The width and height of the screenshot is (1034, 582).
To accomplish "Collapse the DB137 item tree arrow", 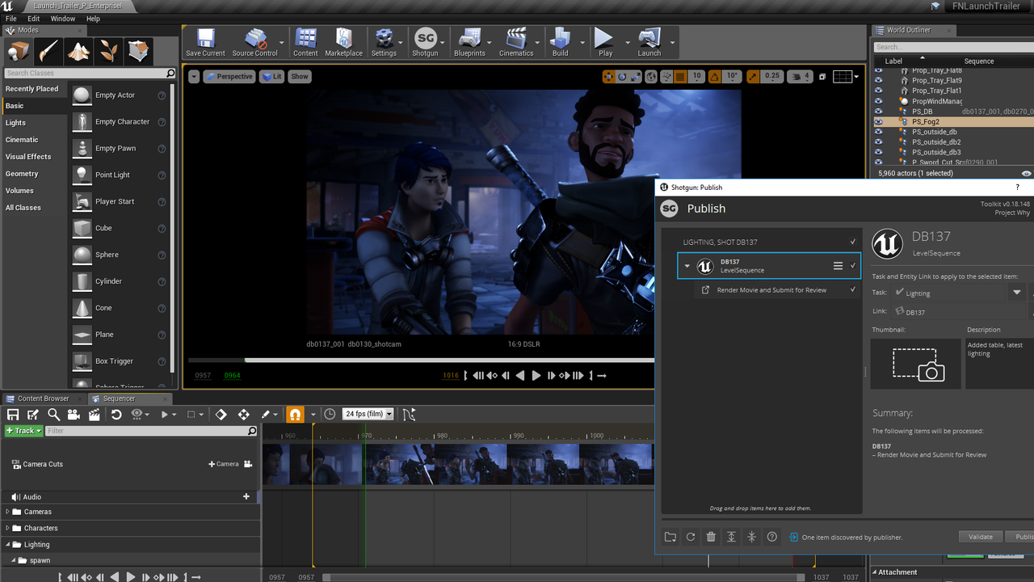I will coord(687,266).
